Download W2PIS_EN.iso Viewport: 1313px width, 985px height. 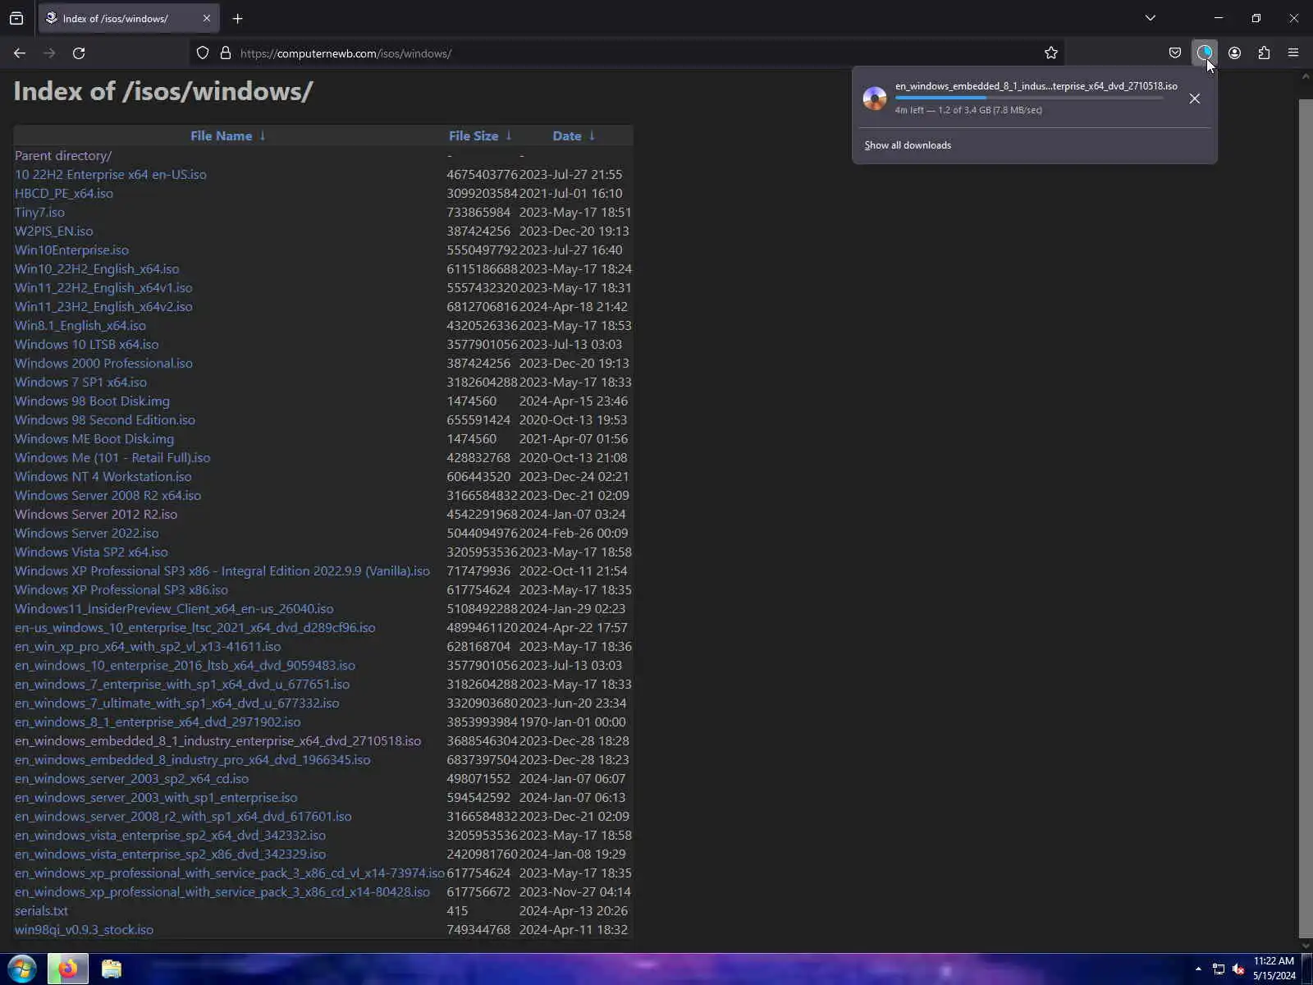tap(54, 231)
